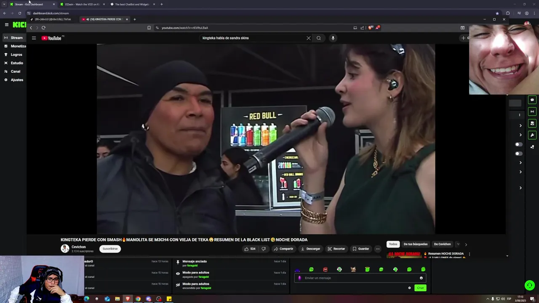Toggle the lower of two panel switches

[519, 154]
